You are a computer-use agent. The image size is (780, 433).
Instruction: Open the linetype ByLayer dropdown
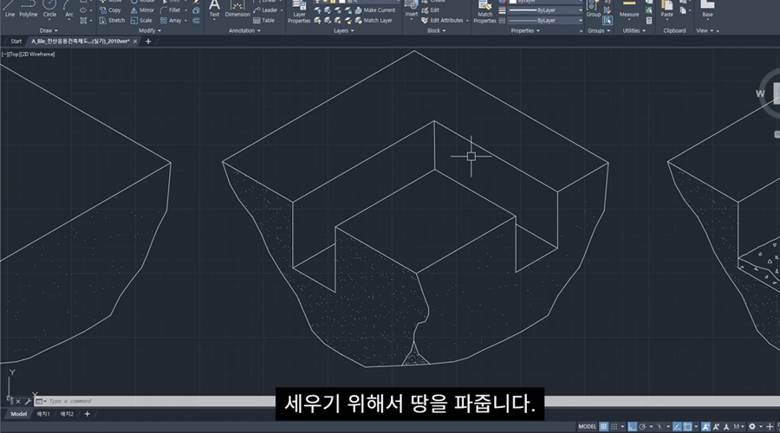click(545, 21)
